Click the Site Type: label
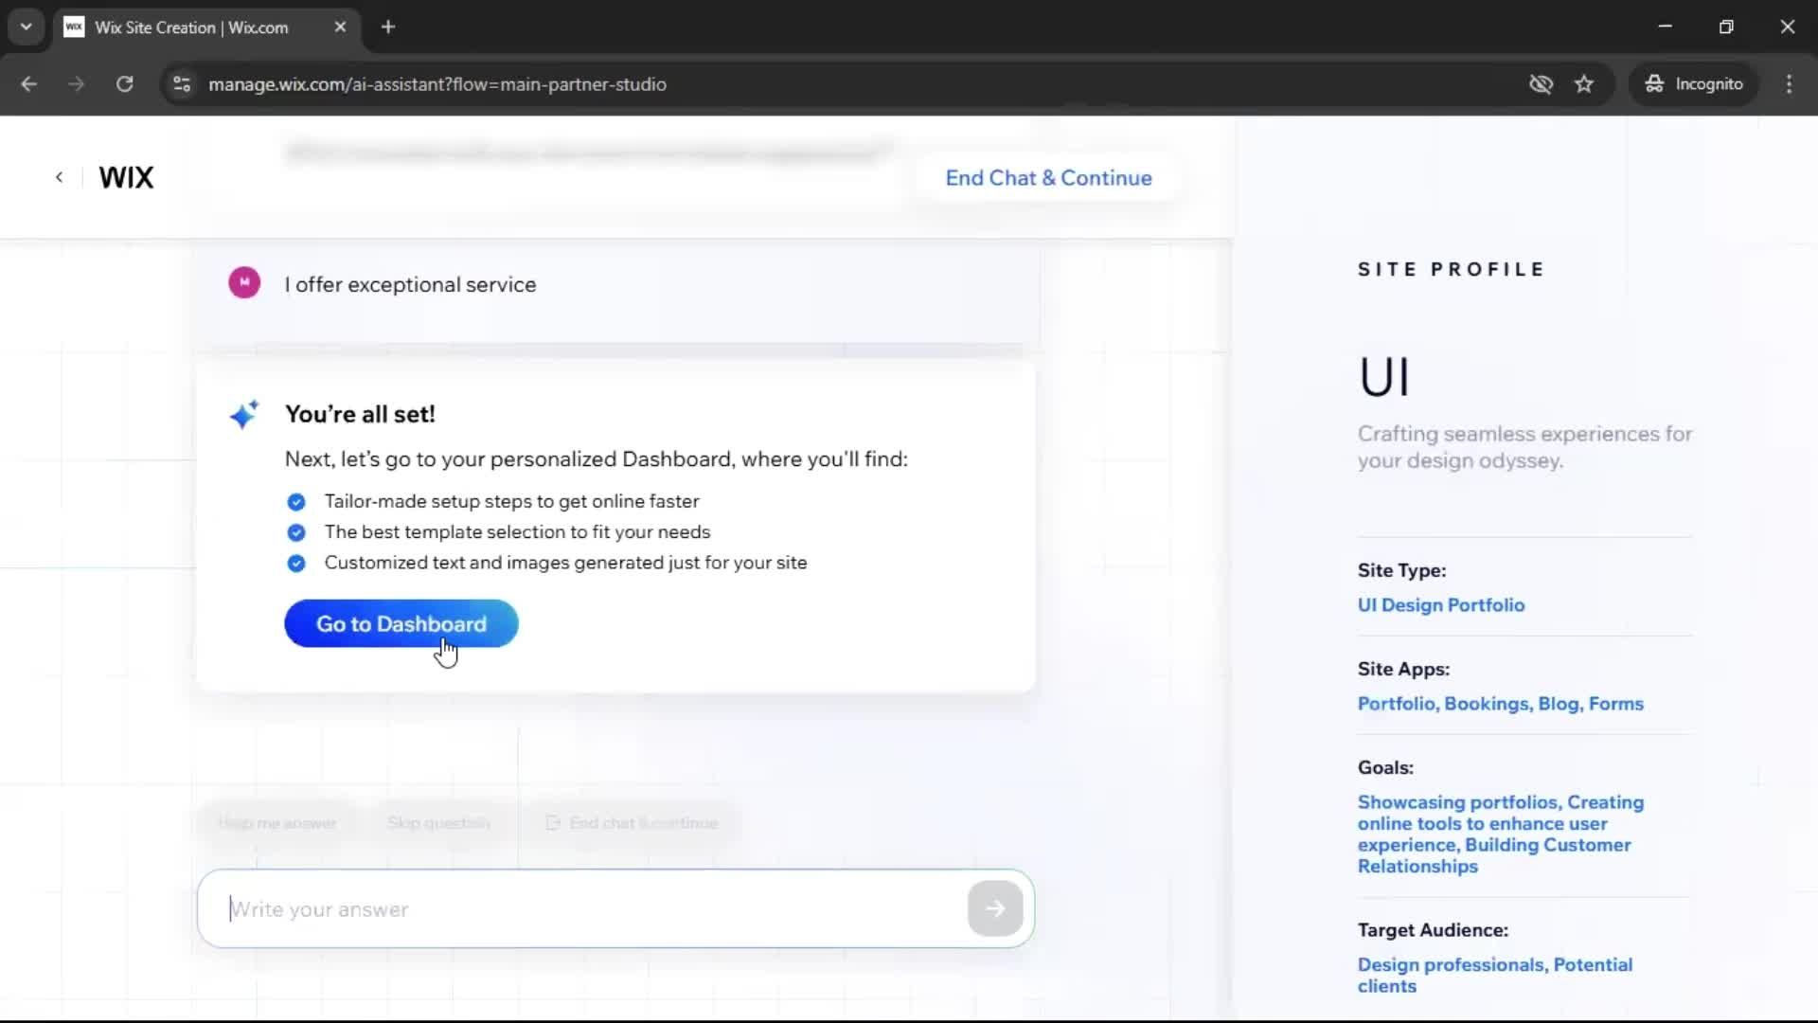The height and width of the screenshot is (1023, 1818). click(1401, 570)
